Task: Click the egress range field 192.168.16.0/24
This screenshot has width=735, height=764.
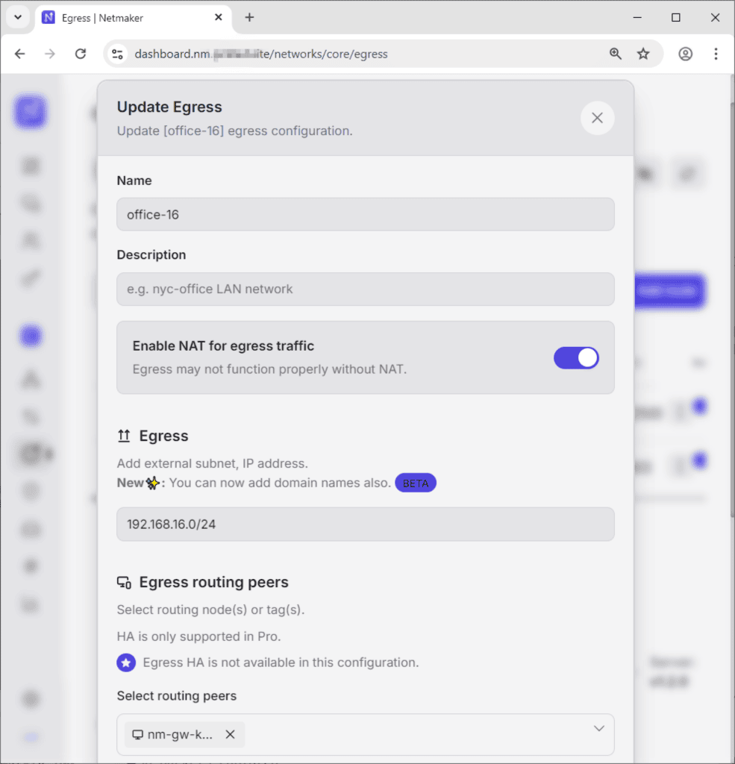Action: pos(365,525)
